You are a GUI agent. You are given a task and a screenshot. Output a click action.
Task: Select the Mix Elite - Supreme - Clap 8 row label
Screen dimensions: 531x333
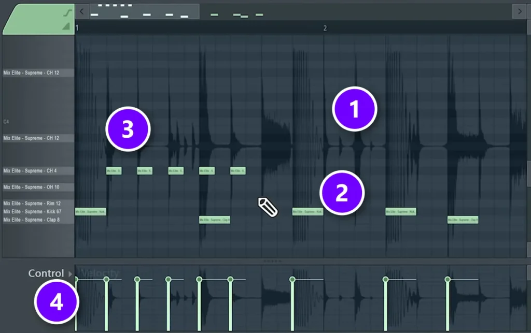click(x=38, y=220)
